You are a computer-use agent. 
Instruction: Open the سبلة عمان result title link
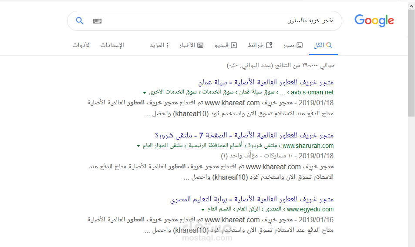point(266,83)
